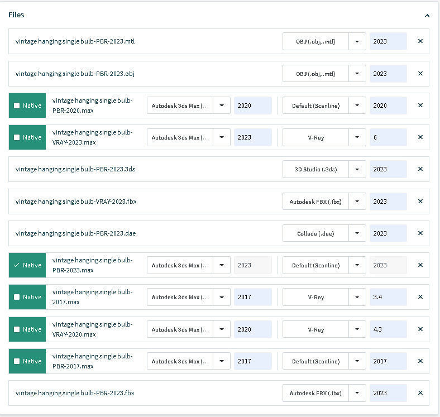Remove the PBR-2023.mtl file with its X icon
Viewport: 440px width, 417px height.
pyautogui.click(x=420, y=41)
